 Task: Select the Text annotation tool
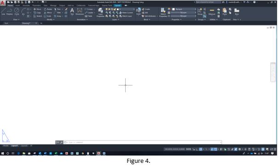click(72, 11)
